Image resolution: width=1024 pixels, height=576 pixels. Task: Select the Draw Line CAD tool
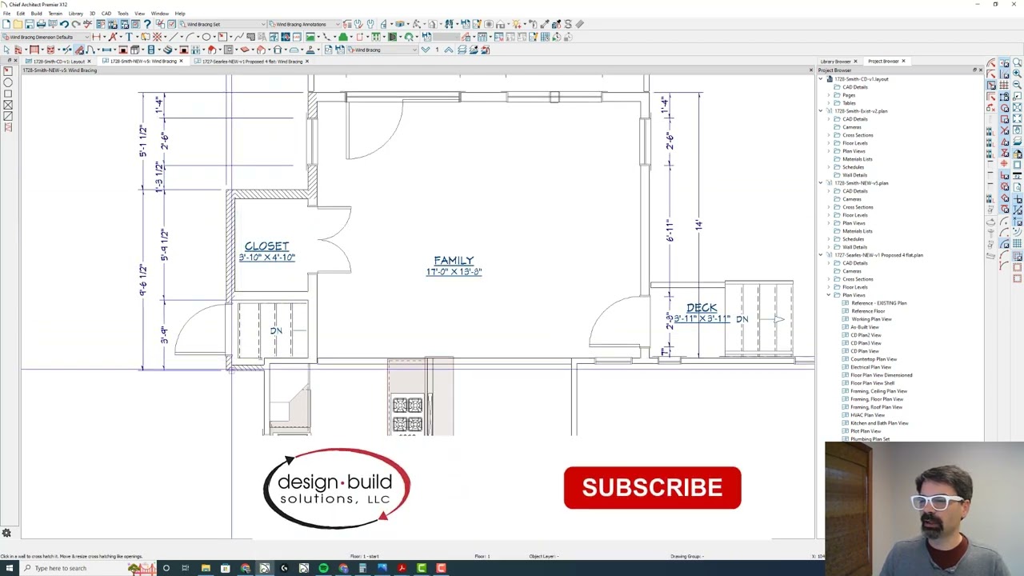click(173, 37)
